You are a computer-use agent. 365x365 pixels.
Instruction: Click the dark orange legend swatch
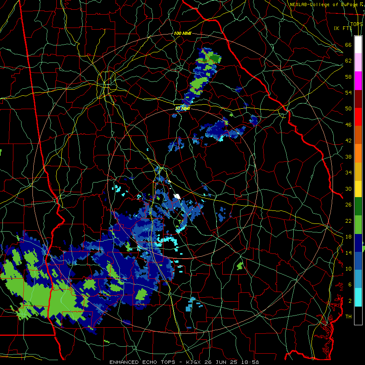(358, 135)
